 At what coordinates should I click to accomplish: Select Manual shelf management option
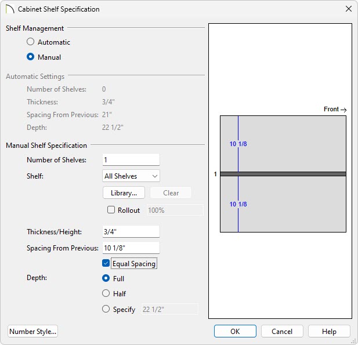[31, 57]
